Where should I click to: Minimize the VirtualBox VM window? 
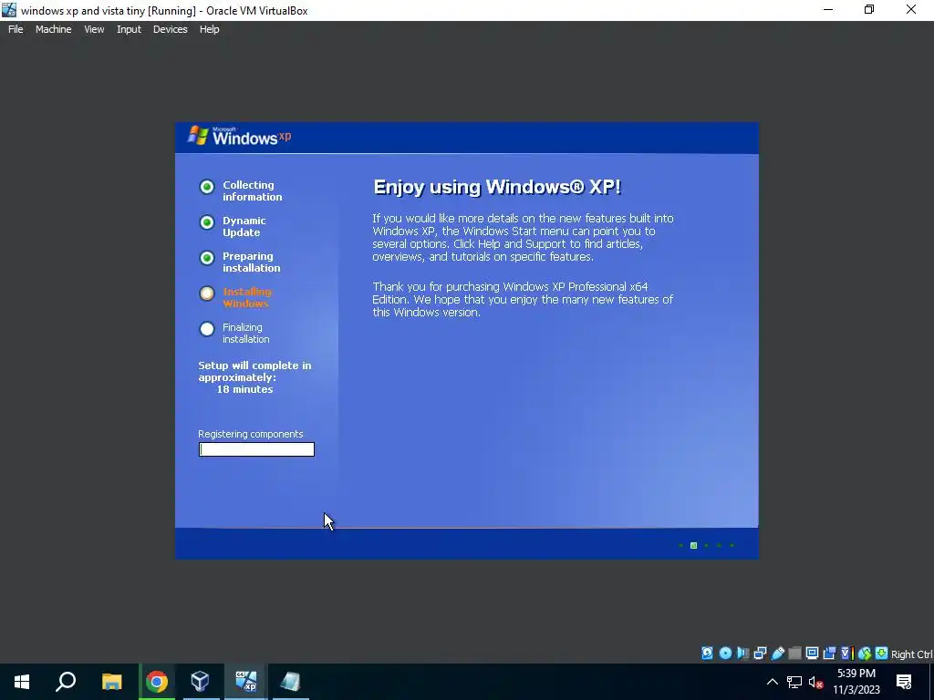pyautogui.click(x=828, y=9)
